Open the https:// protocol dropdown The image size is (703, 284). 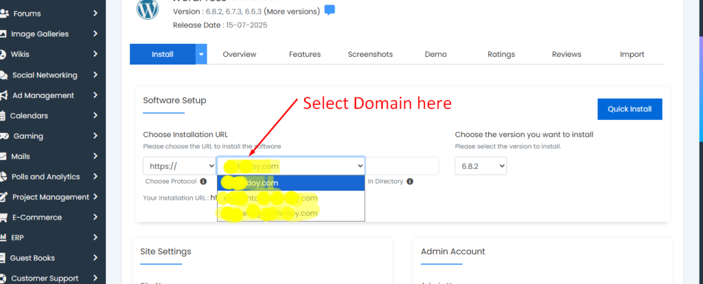point(179,166)
